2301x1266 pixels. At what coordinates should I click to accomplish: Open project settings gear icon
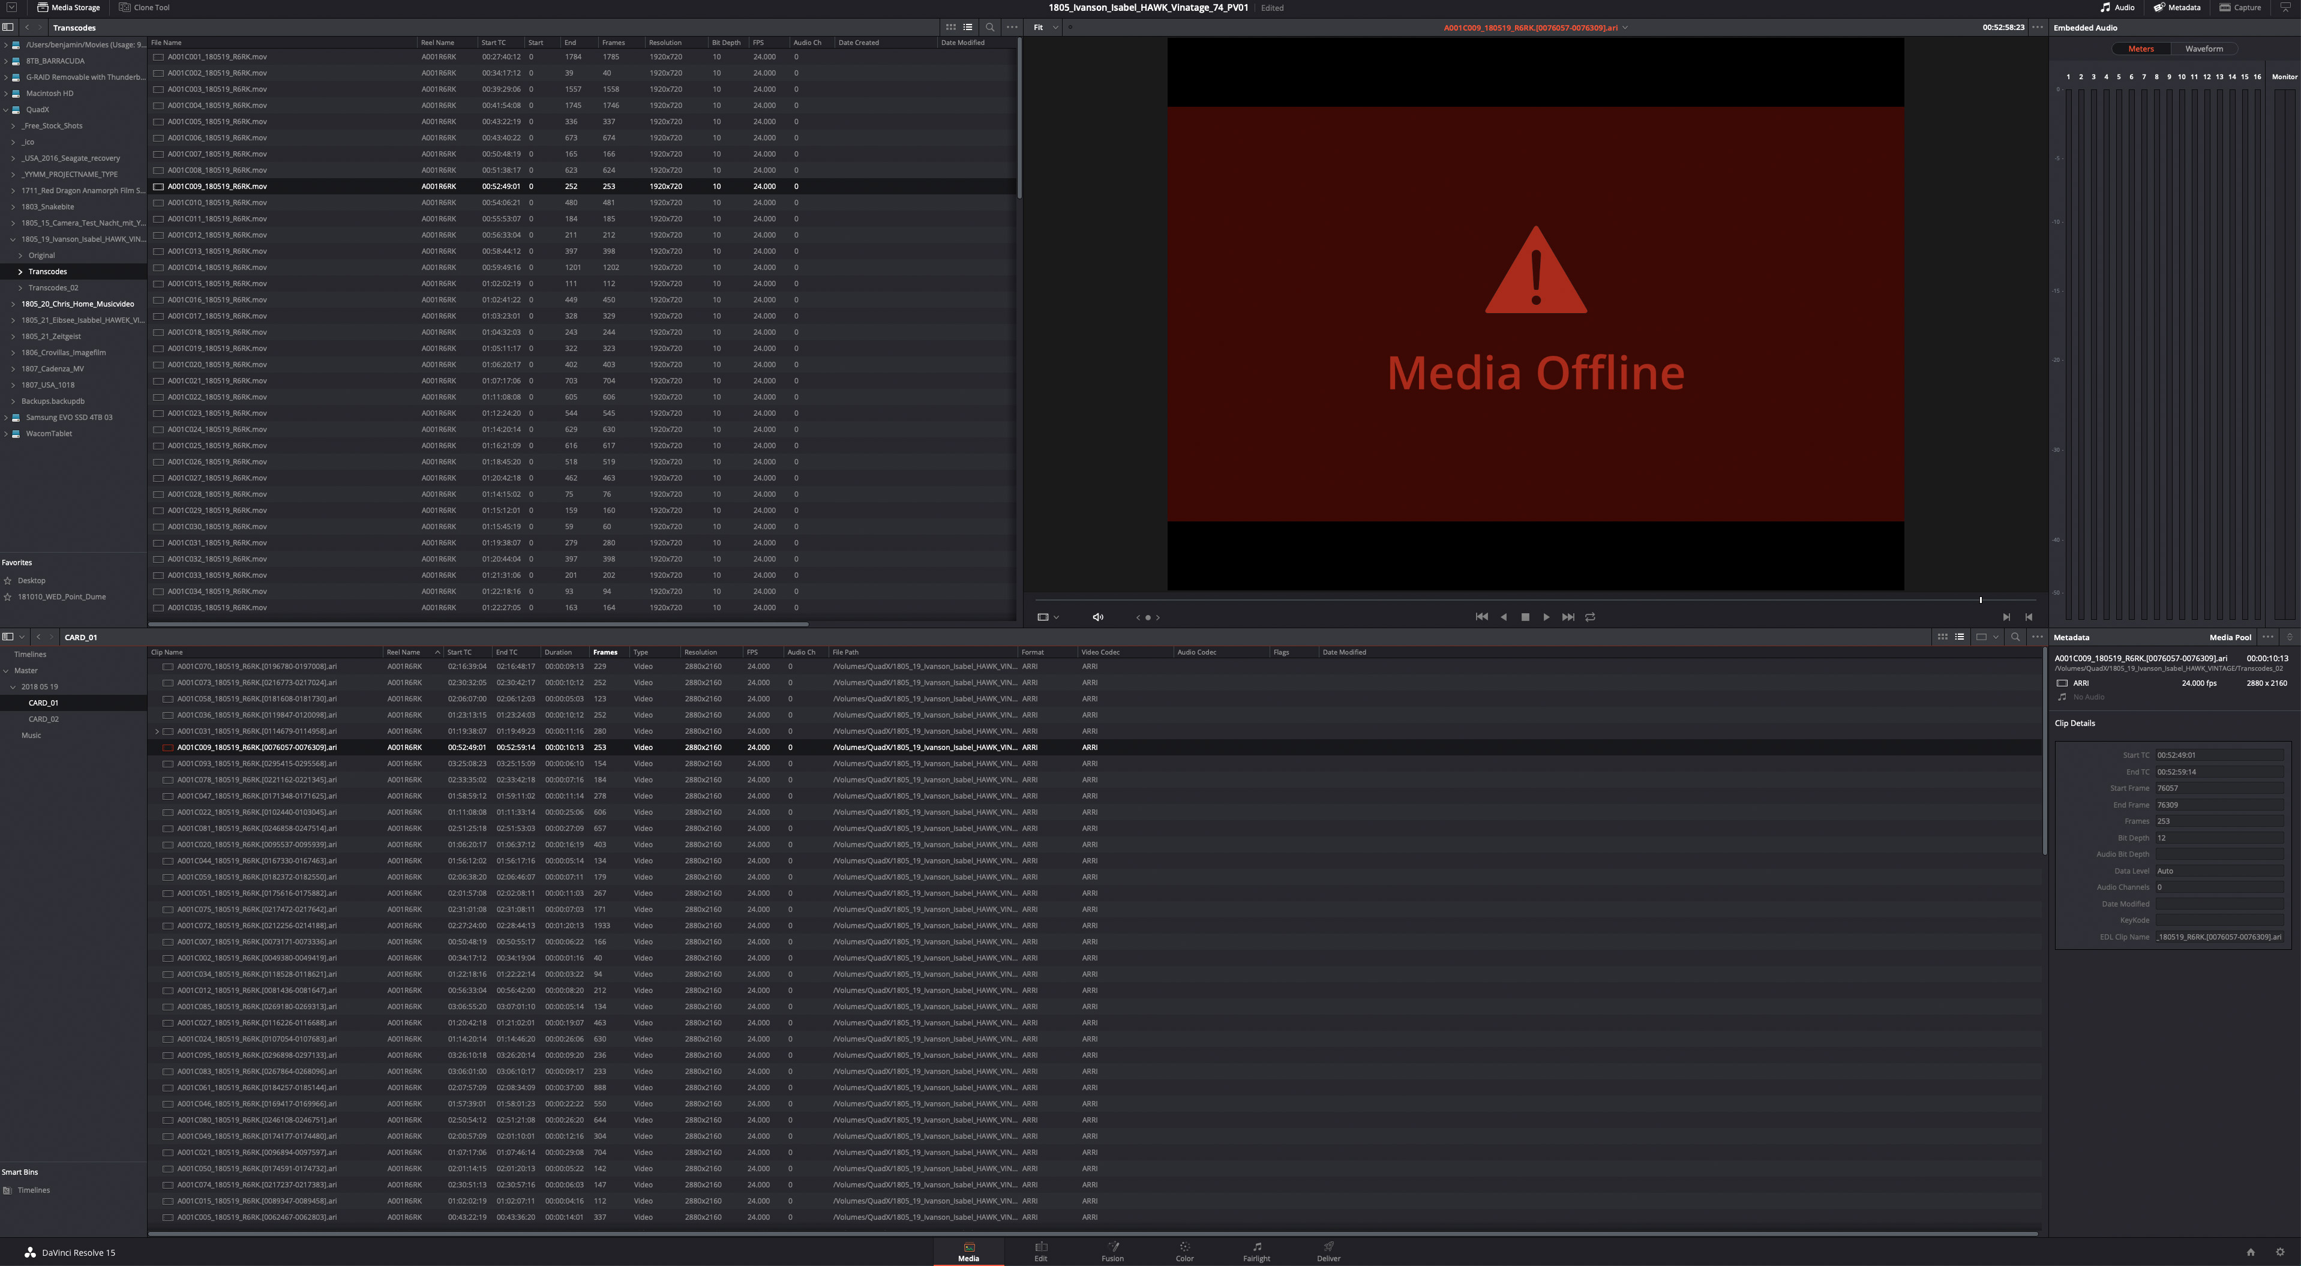[x=2279, y=1252]
